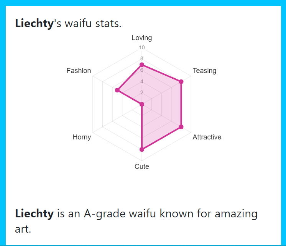Viewport: 286px width, 246px height.
Task: Click the Attractive axis label
Action: click(x=207, y=137)
